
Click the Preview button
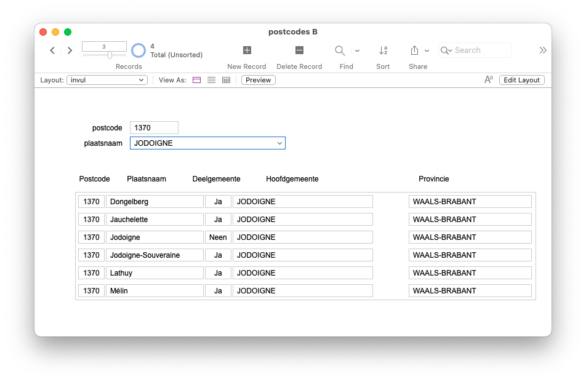coord(258,80)
